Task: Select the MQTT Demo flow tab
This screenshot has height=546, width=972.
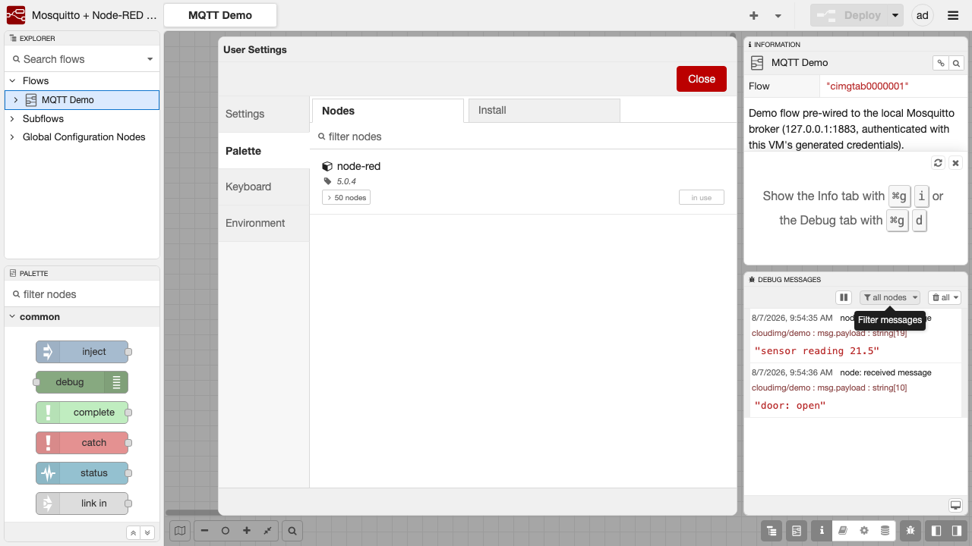Action: (x=220, y=15)
